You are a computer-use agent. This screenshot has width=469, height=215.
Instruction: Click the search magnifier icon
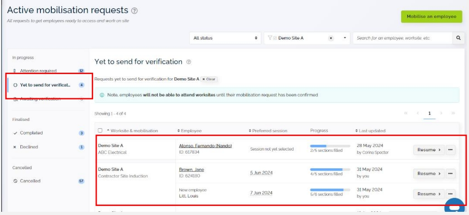[458, 38]
